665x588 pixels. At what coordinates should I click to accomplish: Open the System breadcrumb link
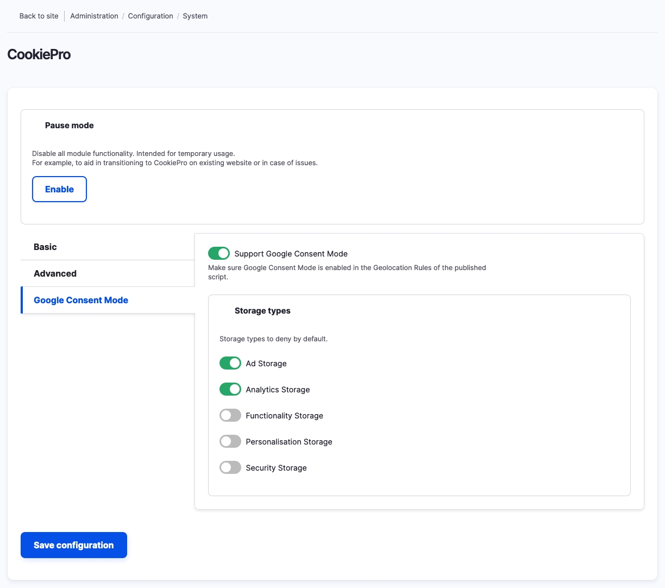[x=195, y=16]
